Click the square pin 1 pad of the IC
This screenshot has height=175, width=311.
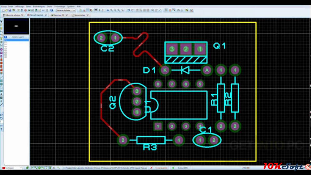click(158, 126)
